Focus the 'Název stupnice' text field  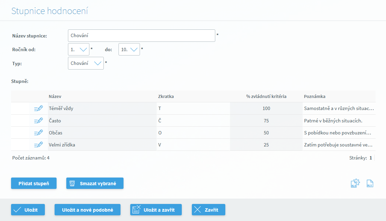141,35
